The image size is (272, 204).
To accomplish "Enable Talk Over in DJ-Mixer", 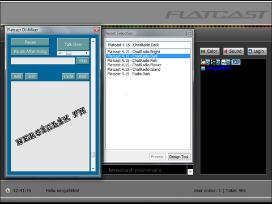I will [x=73, y=44].
